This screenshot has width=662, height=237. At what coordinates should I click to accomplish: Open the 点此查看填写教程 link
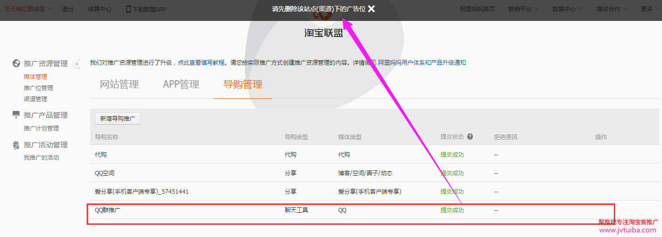click(x=202, y=63)
